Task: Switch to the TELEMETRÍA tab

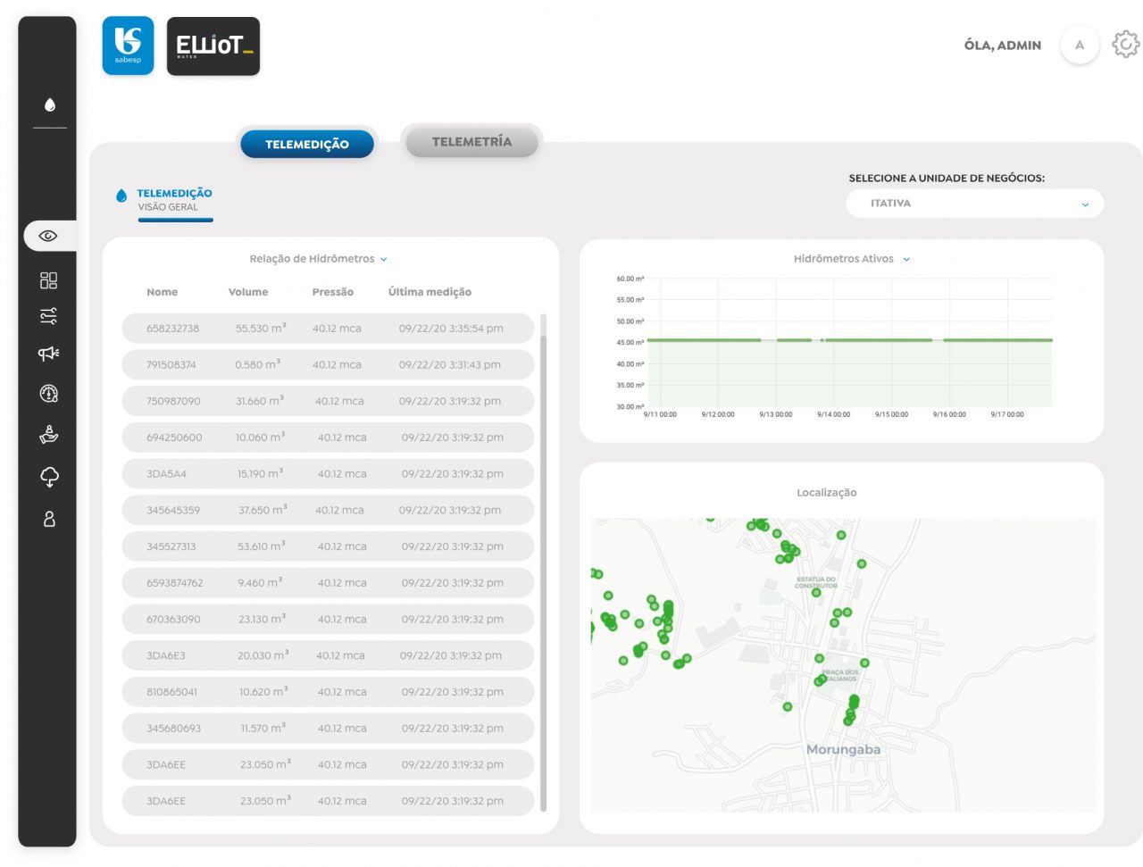Action: 471,141
